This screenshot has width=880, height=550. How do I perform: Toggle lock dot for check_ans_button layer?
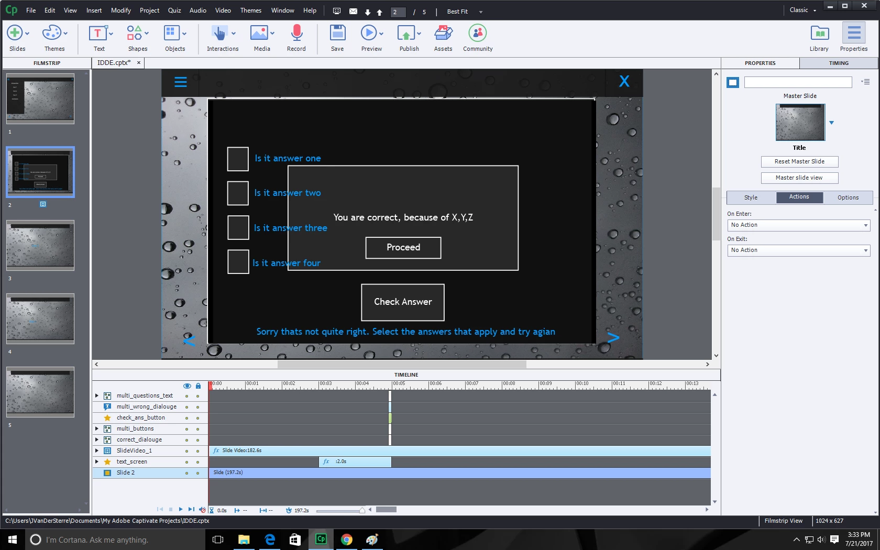click(x=197, y=418)
